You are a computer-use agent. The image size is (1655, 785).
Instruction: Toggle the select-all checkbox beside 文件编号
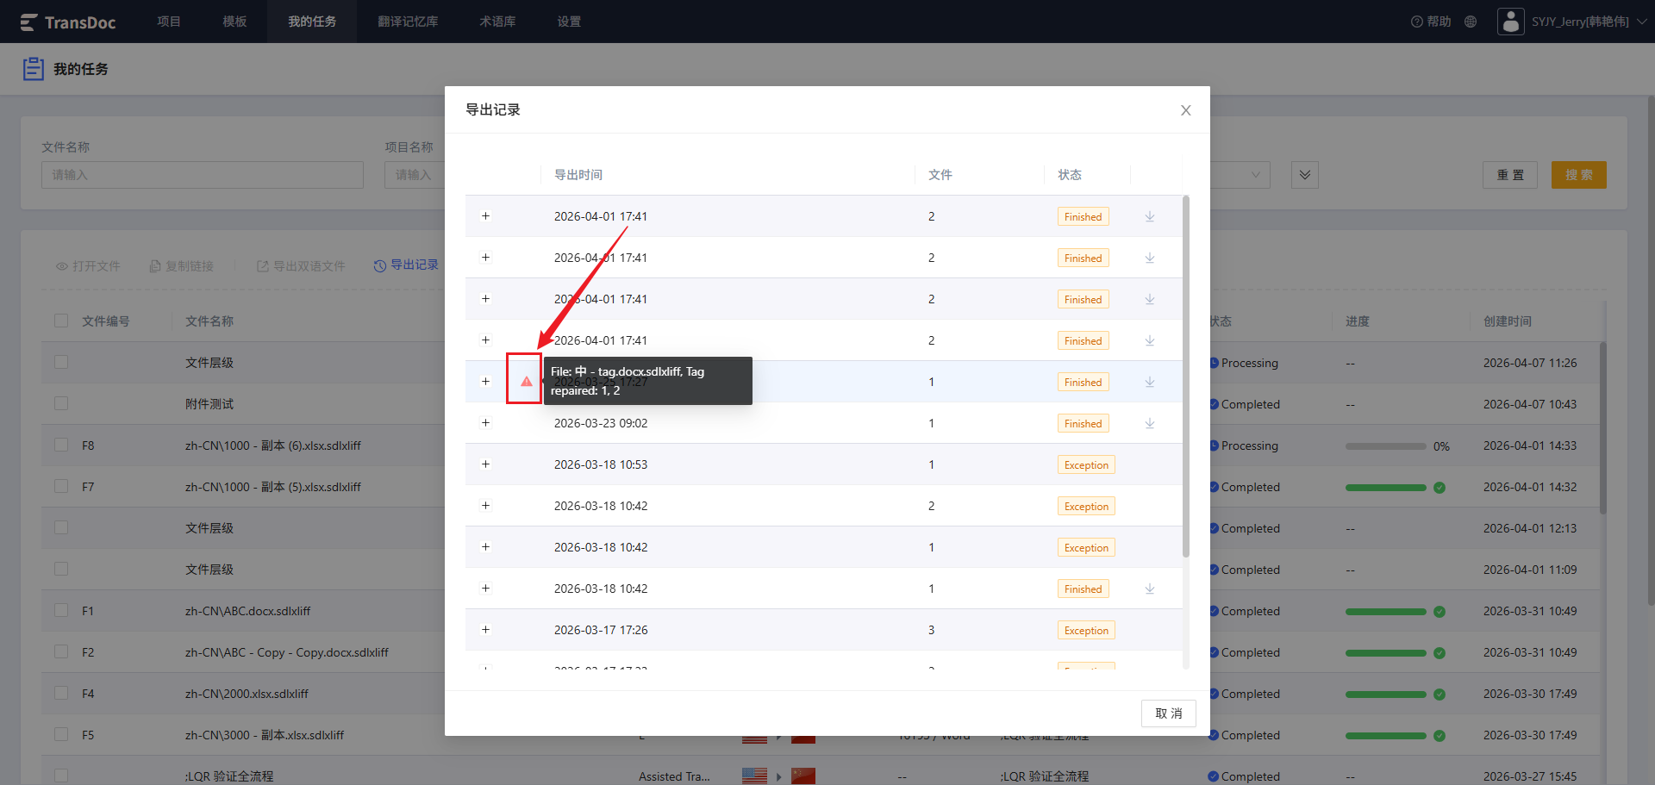[61, 321]
